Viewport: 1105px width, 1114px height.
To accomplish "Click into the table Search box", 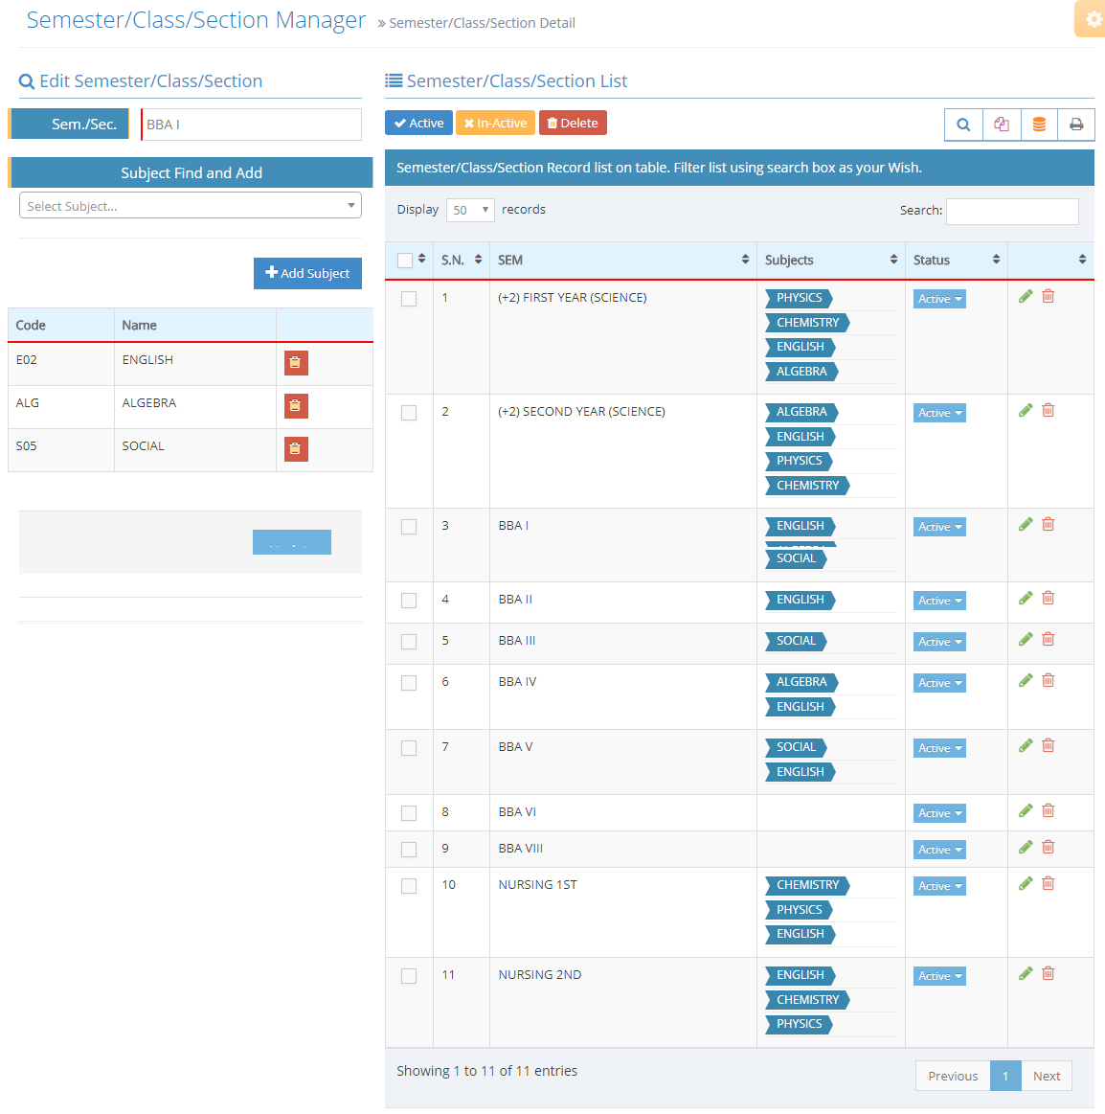I will pyautogui.click(x=1012, y=212).
